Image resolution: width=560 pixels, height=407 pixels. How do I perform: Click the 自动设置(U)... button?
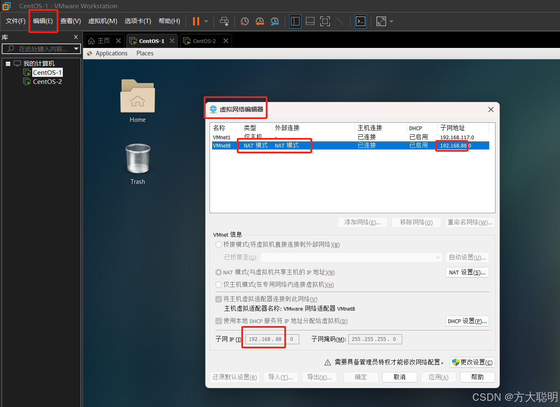point(467,257)
